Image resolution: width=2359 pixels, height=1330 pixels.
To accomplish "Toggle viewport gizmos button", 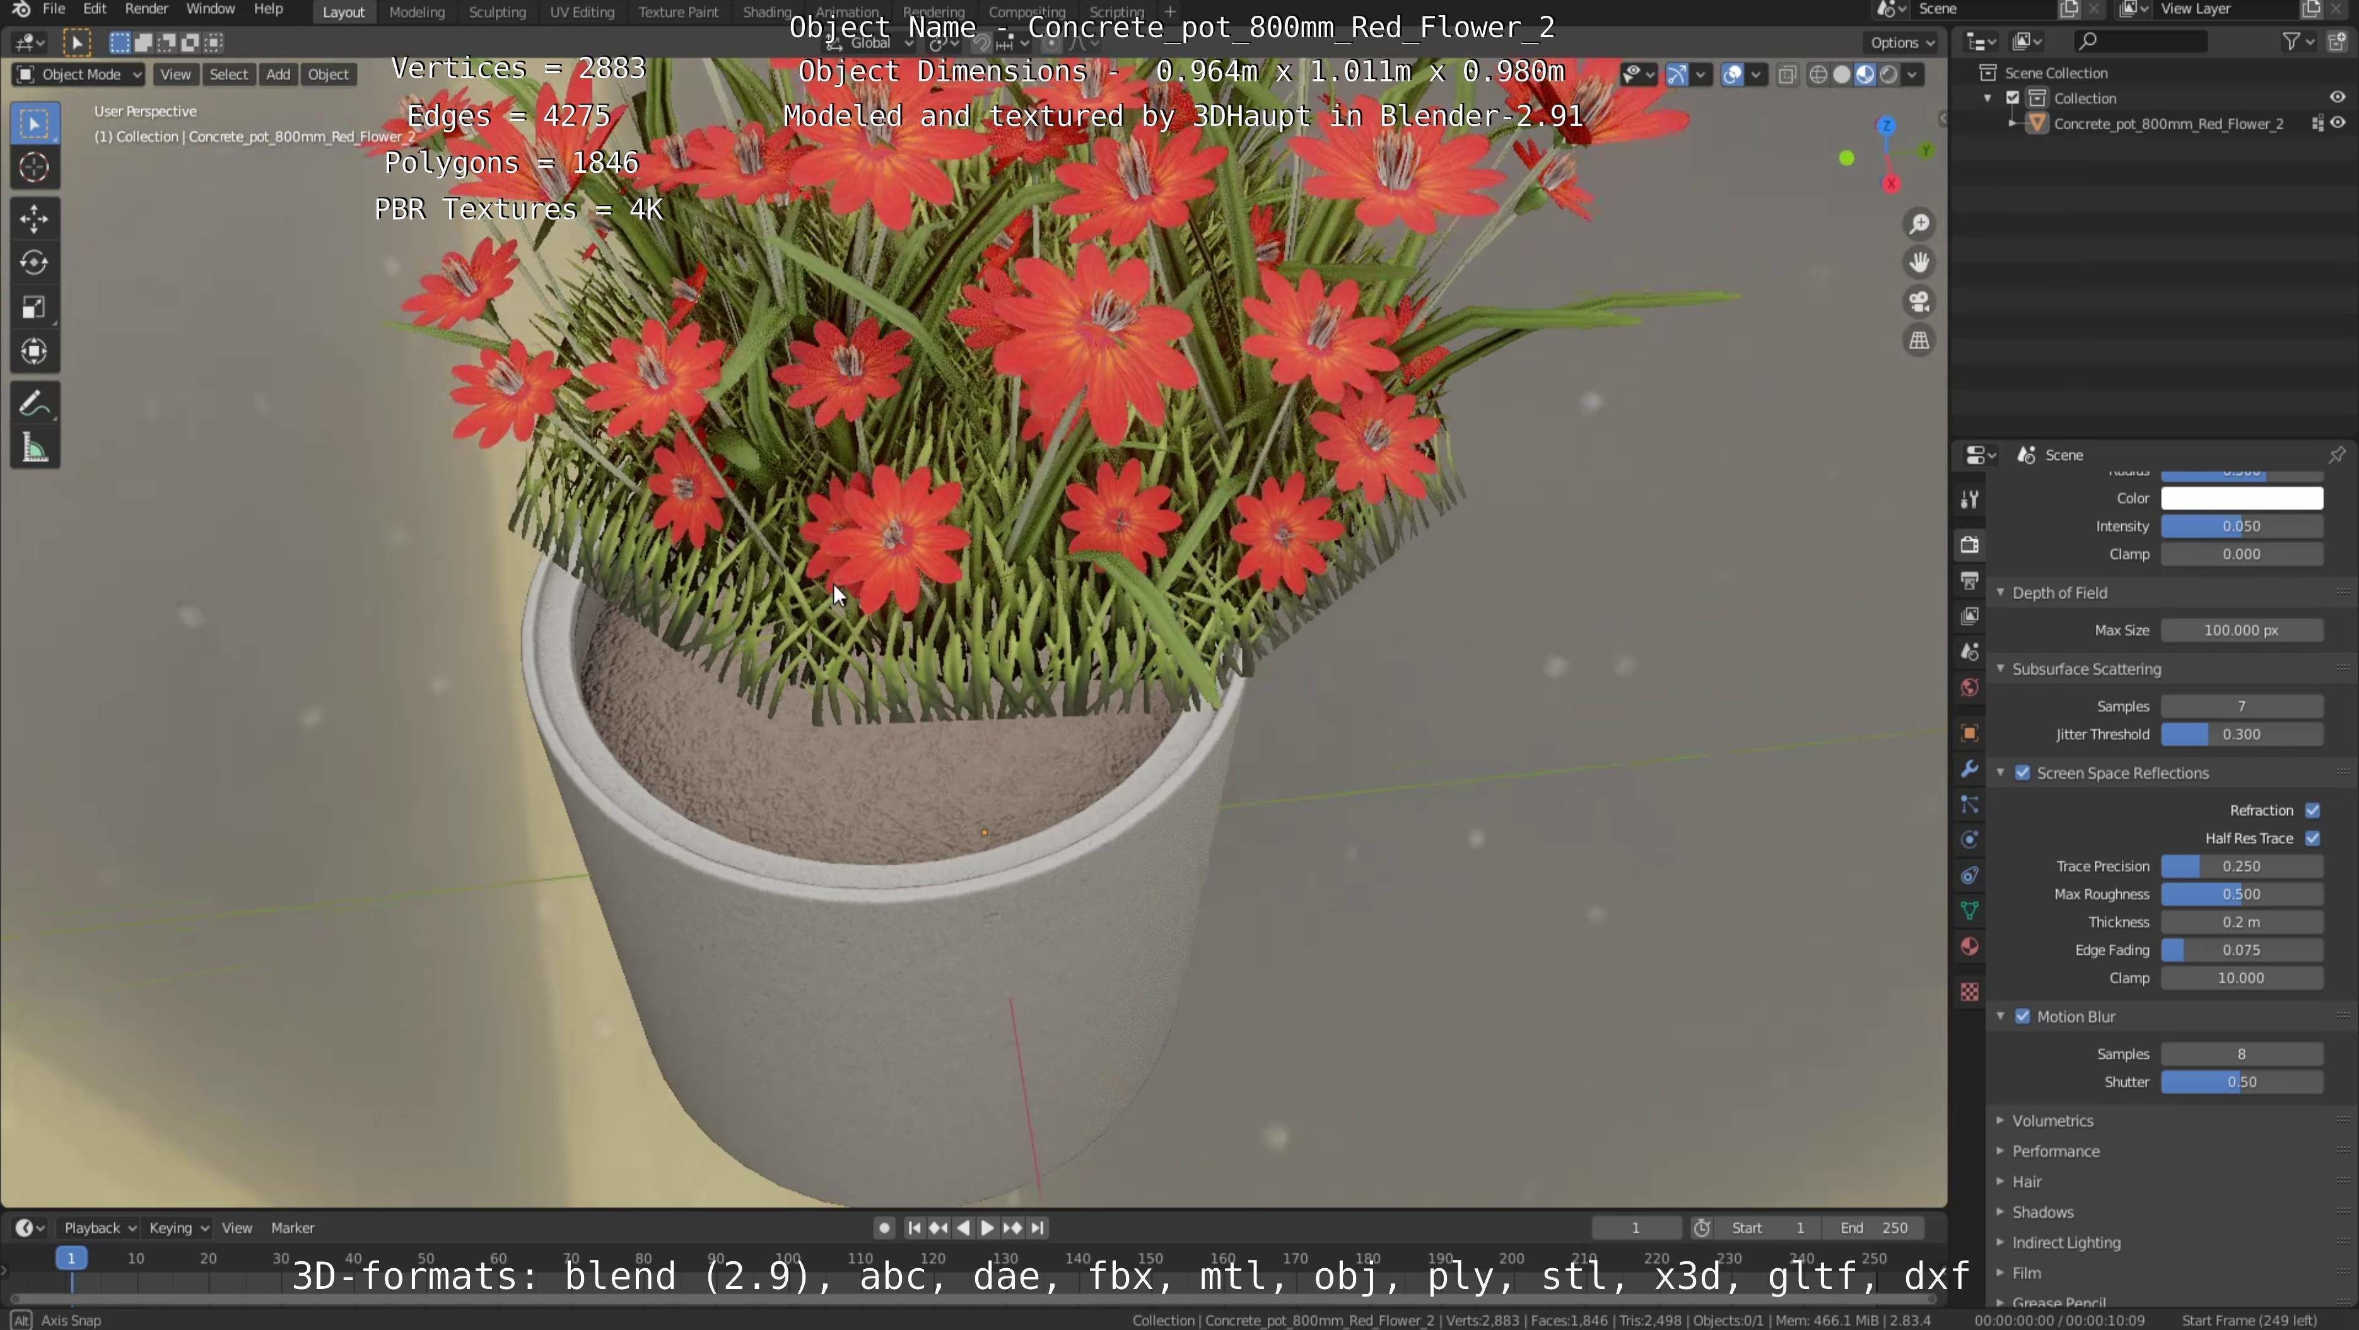I will pyautogui.click(x=1678, y=75).
